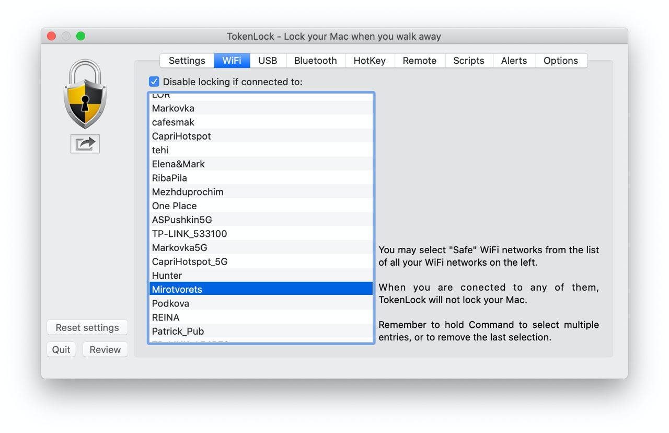Select the TP-LINK_533100 network
Viewport: 669px width, 433px height.
click(261, 234)
